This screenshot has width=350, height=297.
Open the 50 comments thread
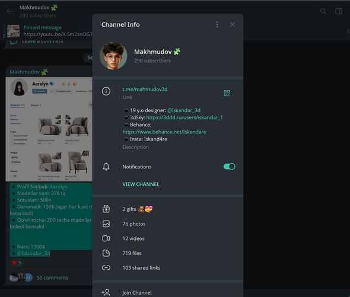tap(52, 277)
